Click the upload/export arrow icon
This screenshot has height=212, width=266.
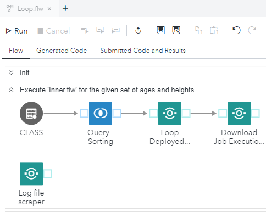point(138,30)
